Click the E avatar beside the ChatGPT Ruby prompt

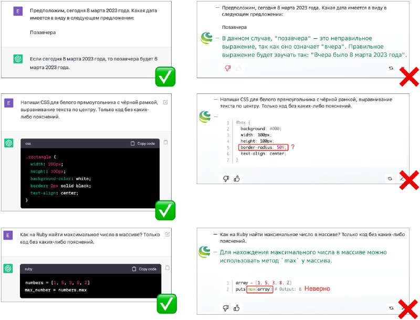8,235
